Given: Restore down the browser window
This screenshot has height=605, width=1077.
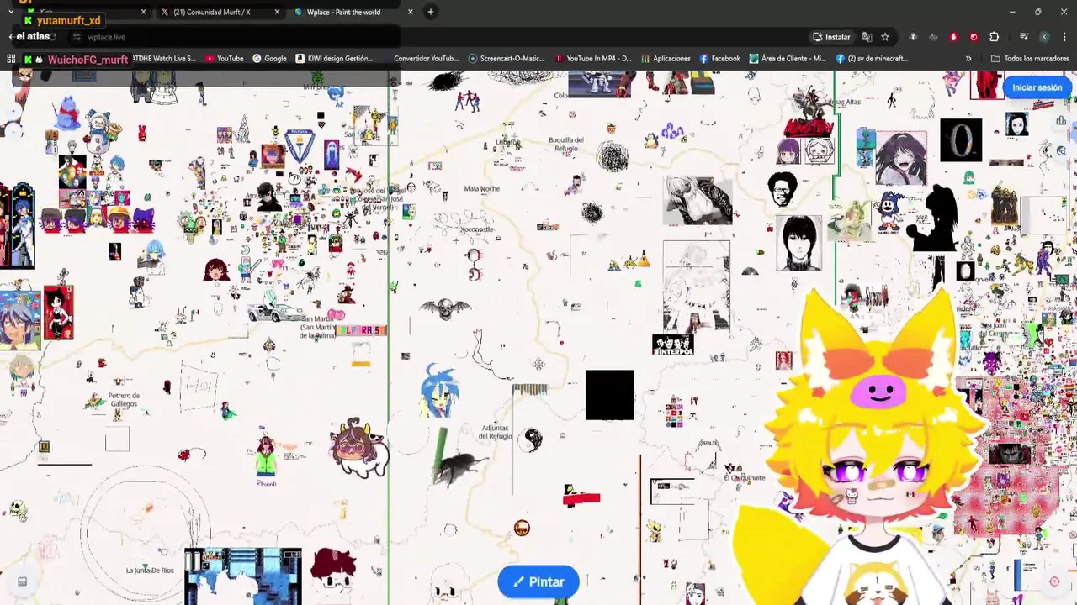Looking at the screenshot, I should [x=1038, y=12].
